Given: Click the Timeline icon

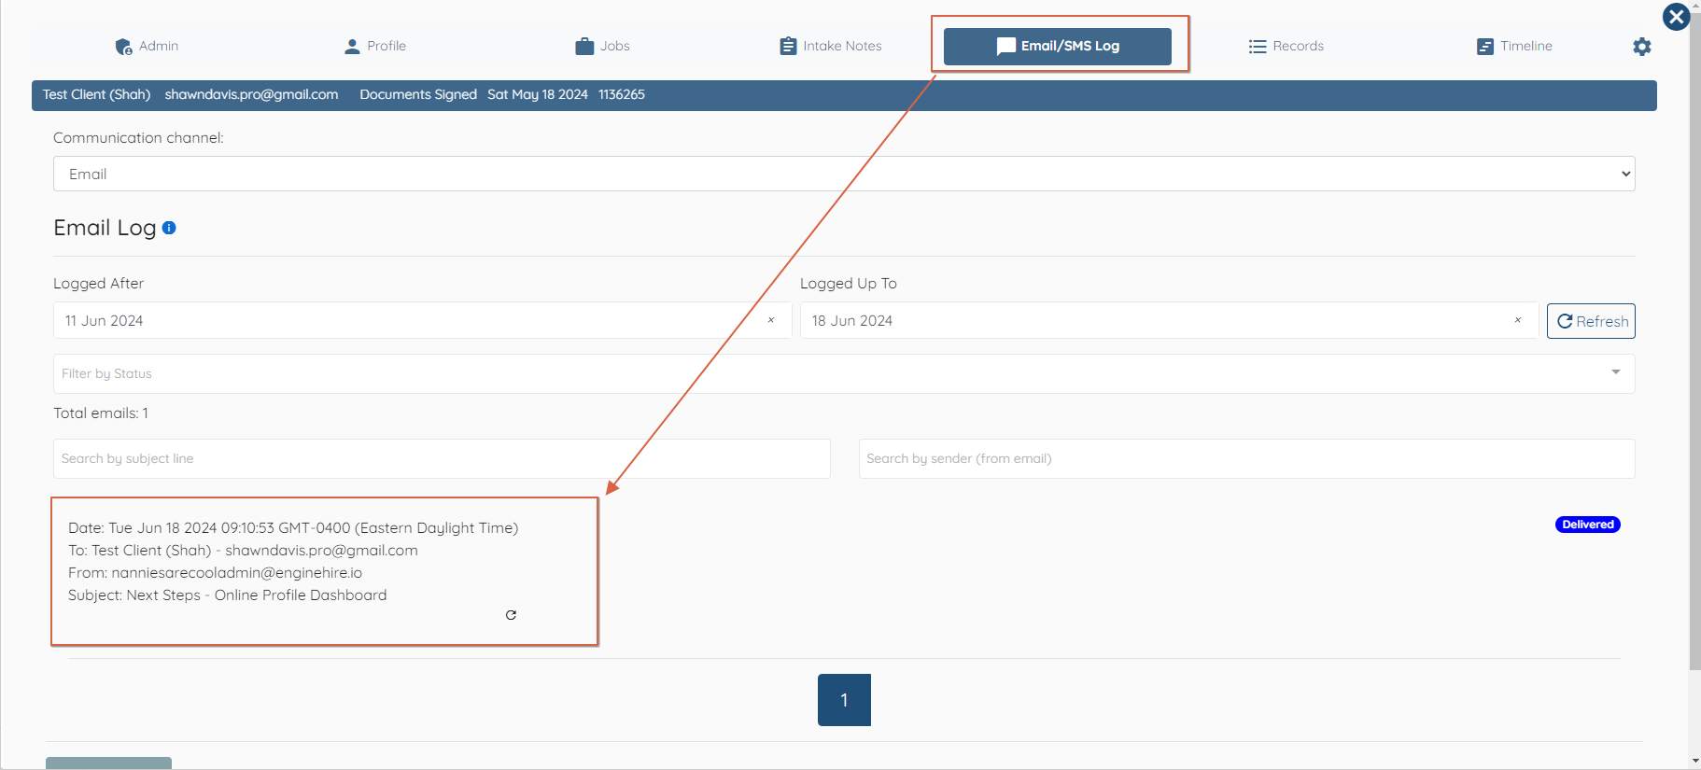Looking at the screenshot, I should [x=1485, y=46].
